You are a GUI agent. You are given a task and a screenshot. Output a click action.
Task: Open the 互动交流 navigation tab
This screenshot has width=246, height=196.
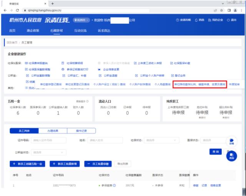tap(80, 31)
